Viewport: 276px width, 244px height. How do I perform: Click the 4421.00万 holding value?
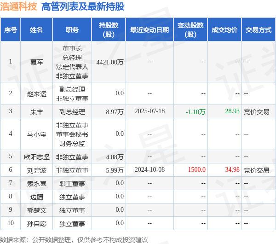(x=110, y=62)
